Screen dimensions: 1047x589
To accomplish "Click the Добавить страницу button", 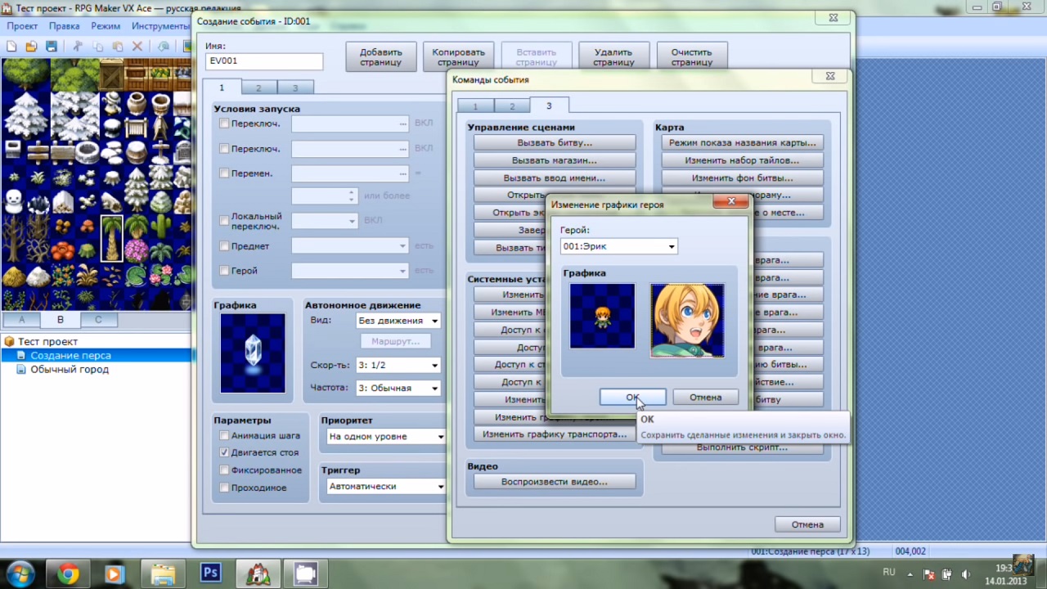I will pos(380,56).
